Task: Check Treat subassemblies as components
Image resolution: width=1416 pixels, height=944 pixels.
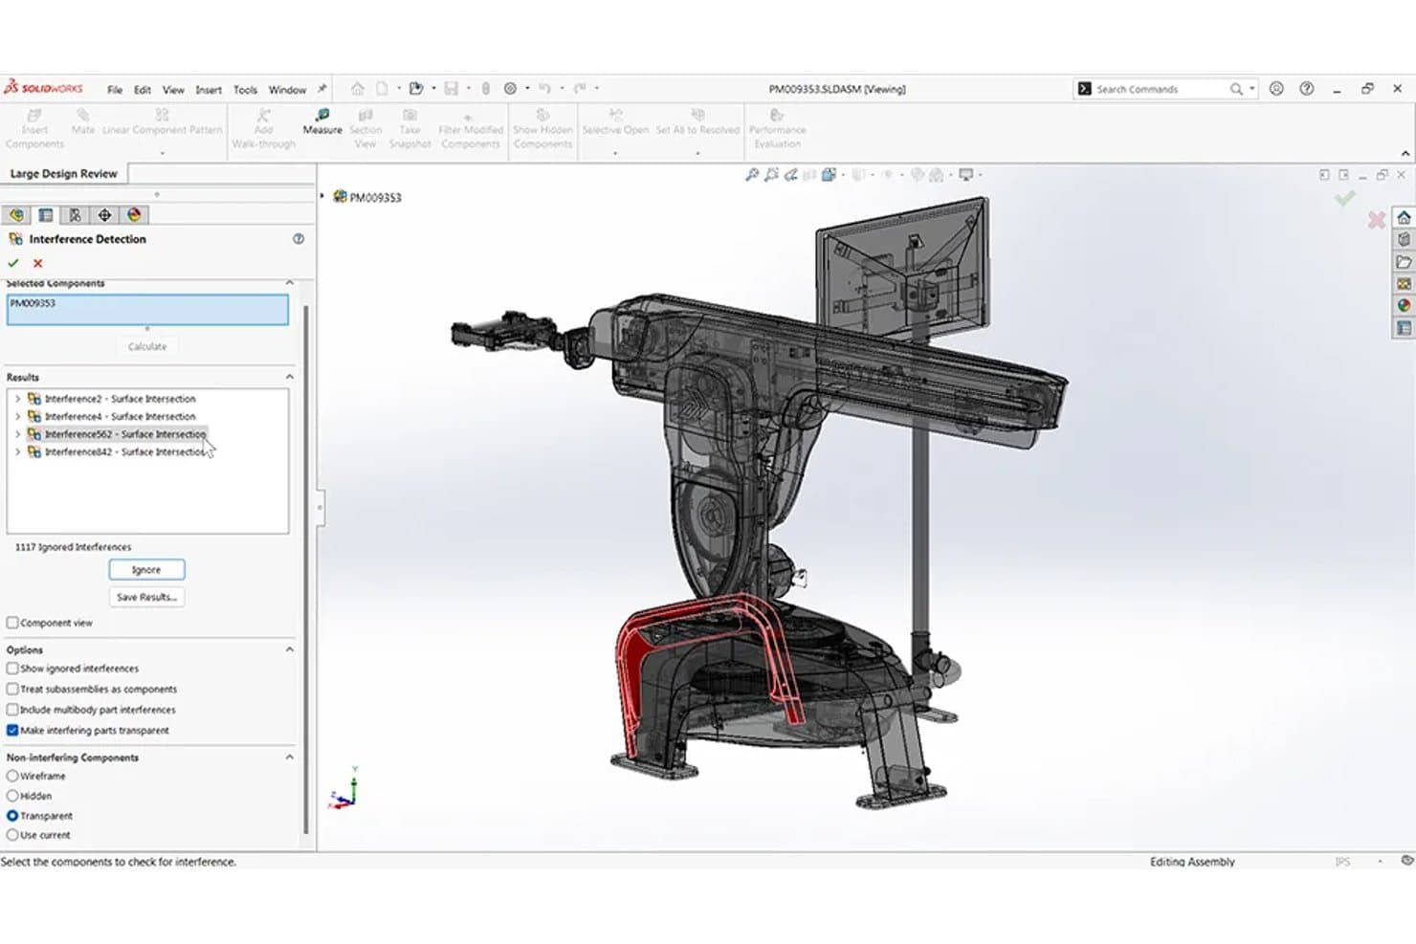Action: click(12, 689)
